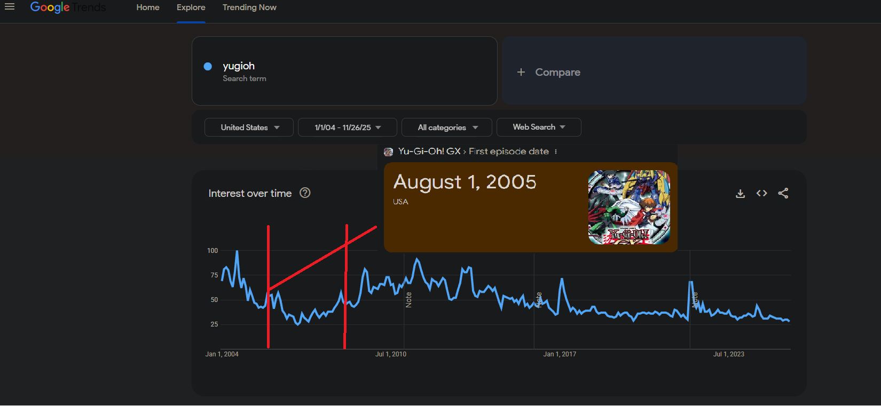Open the embed code icon
This screenshot has width=881, height=406.
pyautogui.click(x=762, y=193)
